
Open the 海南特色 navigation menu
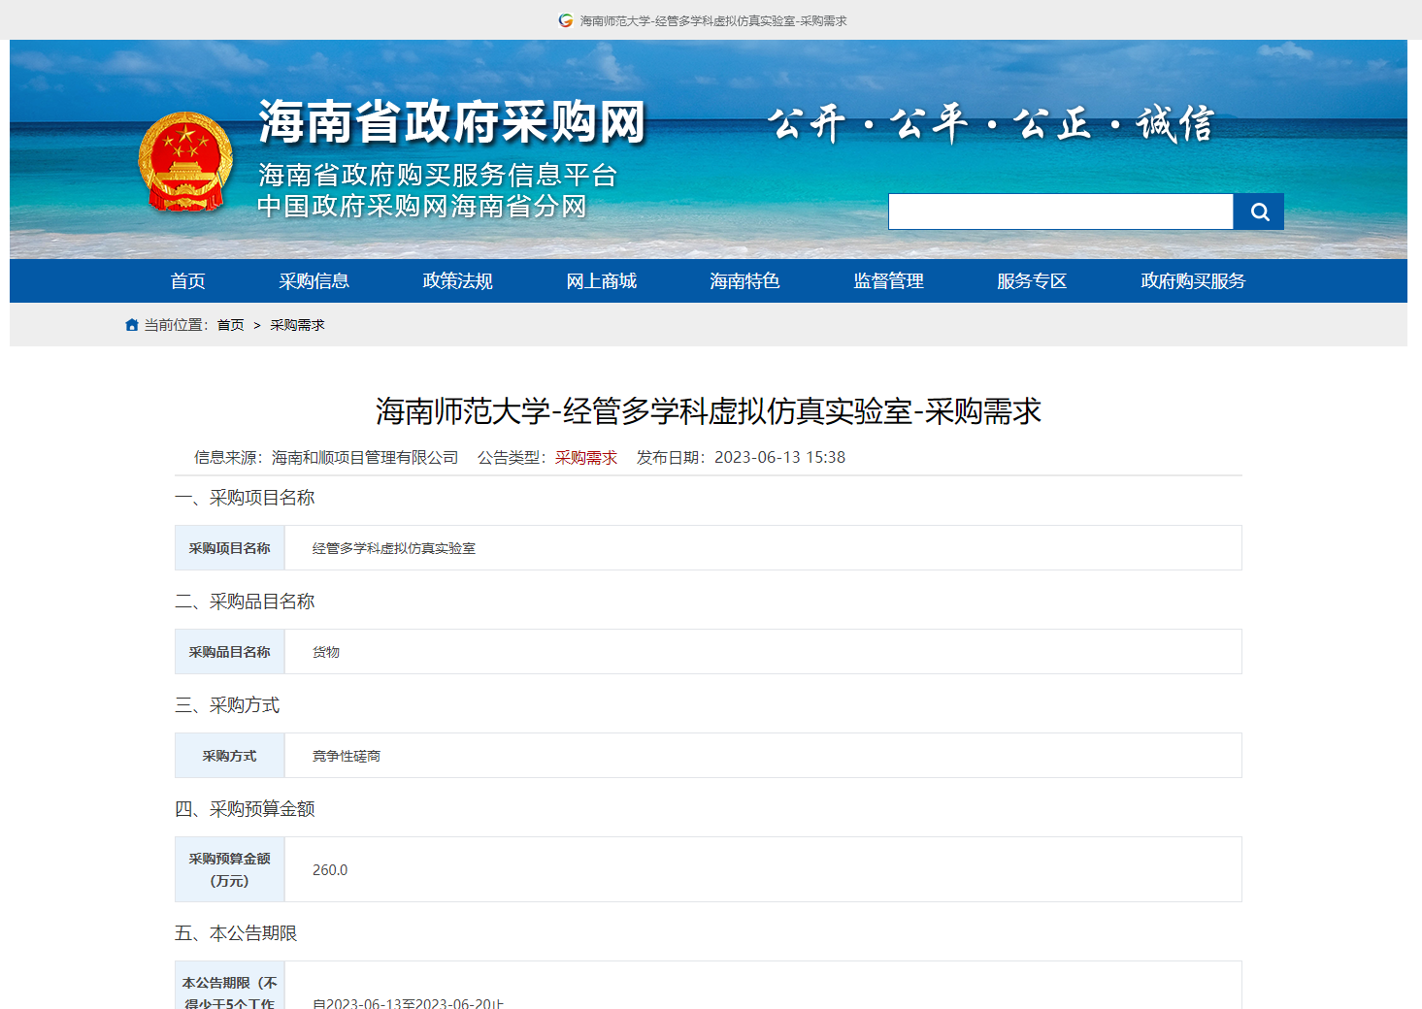click(745, 281)
